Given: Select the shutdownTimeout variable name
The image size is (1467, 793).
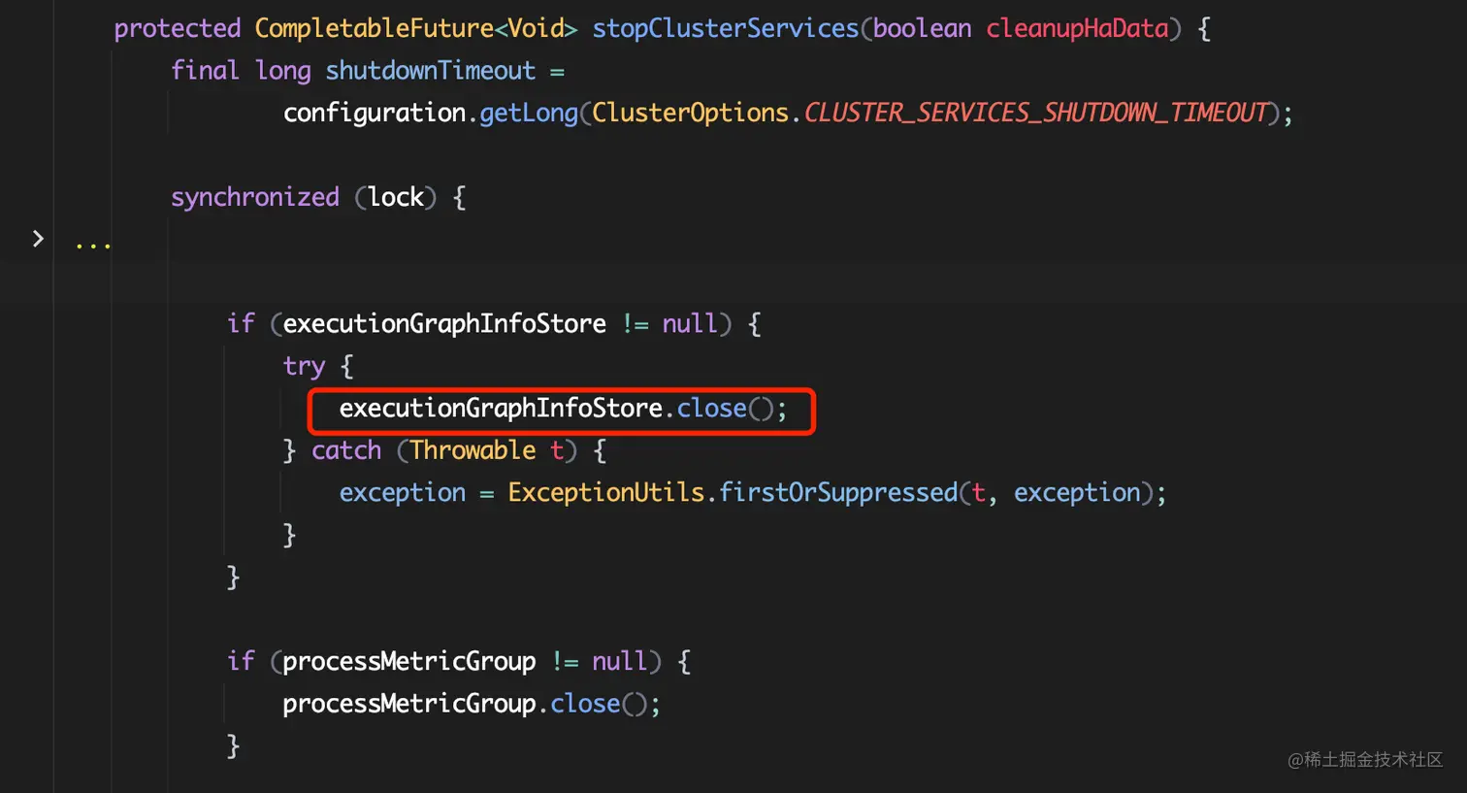Looking at the screenshot, I should pos(430,71).
